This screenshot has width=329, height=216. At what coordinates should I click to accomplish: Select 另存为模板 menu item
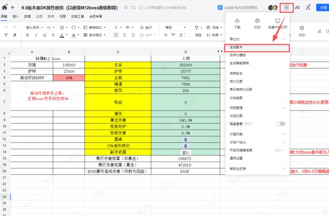pyautogui.click(x=257, y=55)
